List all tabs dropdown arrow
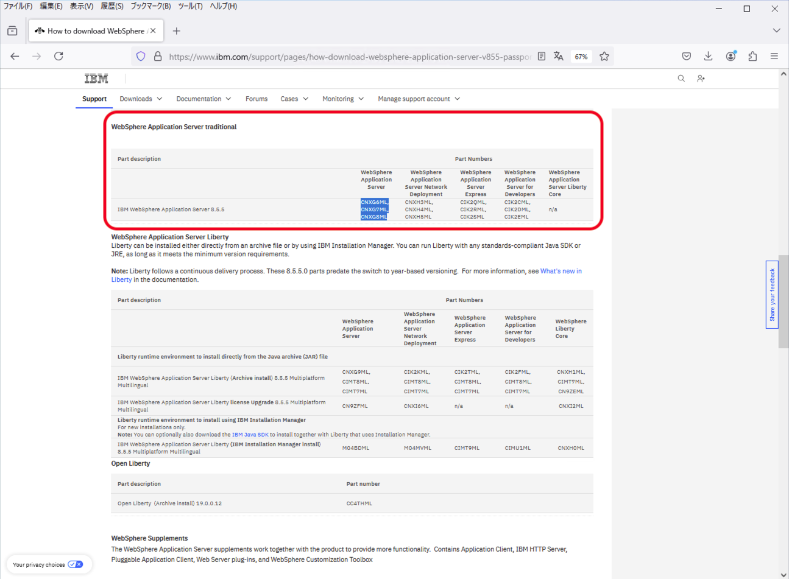This screenshot has width=789, height=579. coord(776,30)
